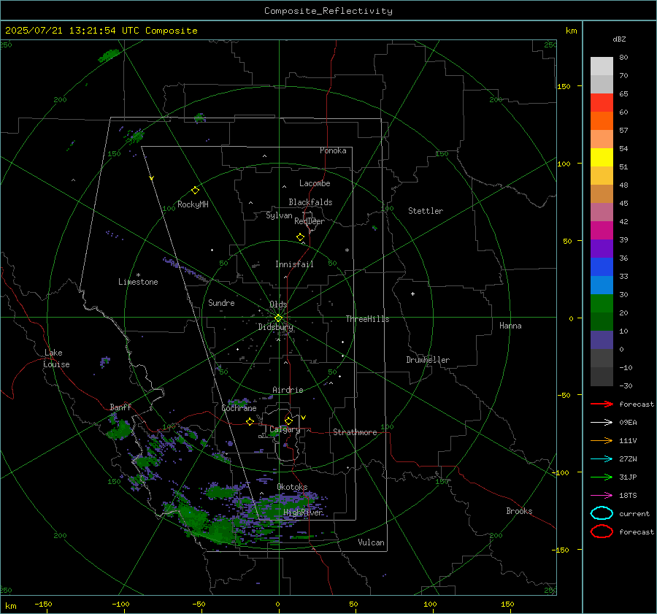Select the magenta 42 to 39 dBZ swatch
Screen dimensions: 657x614
click(602, 231)
